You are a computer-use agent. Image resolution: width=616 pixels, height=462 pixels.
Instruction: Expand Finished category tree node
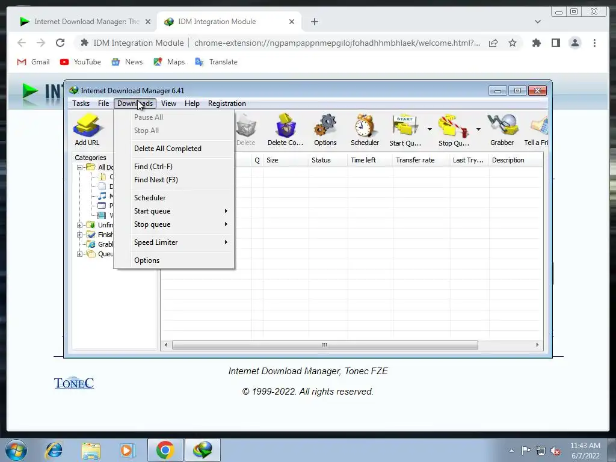tap(80, 235)
